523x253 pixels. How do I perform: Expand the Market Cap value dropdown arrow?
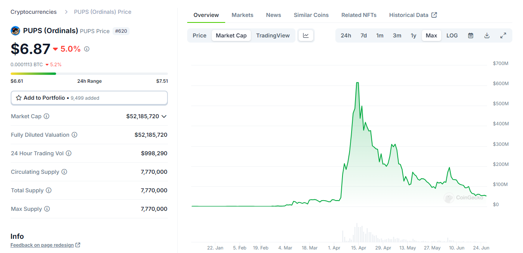click(x=164, y=116)
